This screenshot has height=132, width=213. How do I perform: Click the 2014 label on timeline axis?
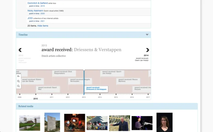point(100,97)
